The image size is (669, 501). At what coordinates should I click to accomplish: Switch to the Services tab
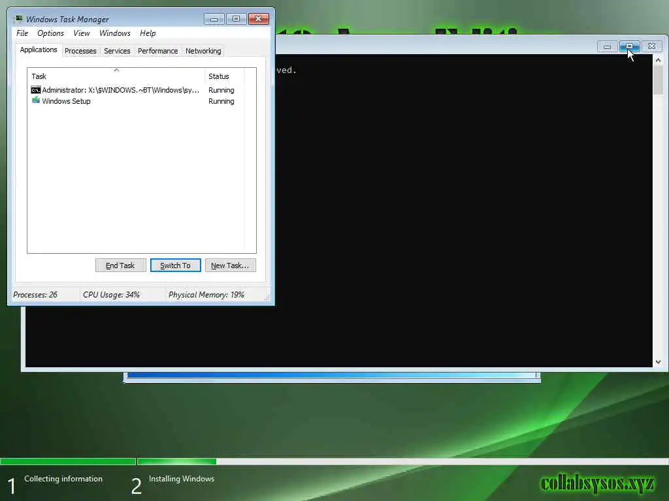pyautogui.click(x=117, y=51)
